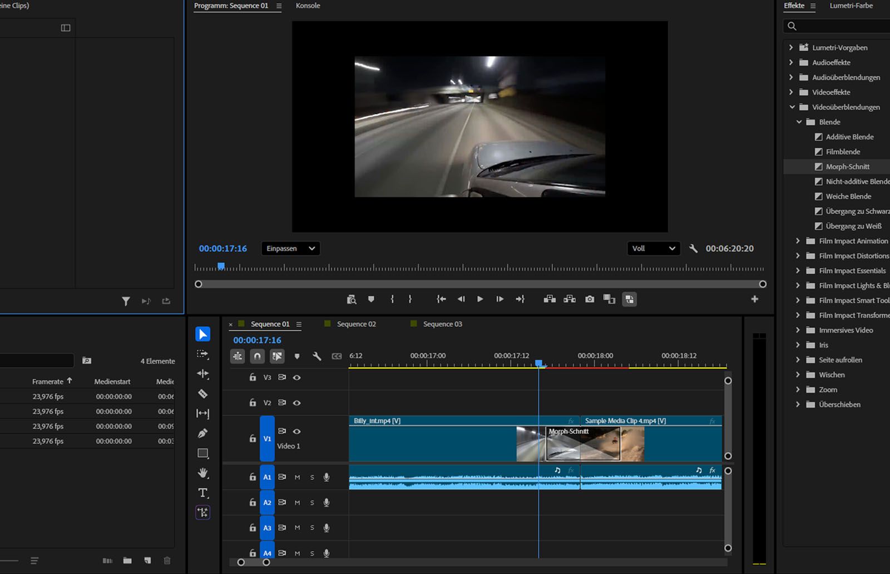Add a marker in program monitor
890x574 pixels.
coord(371,300)
